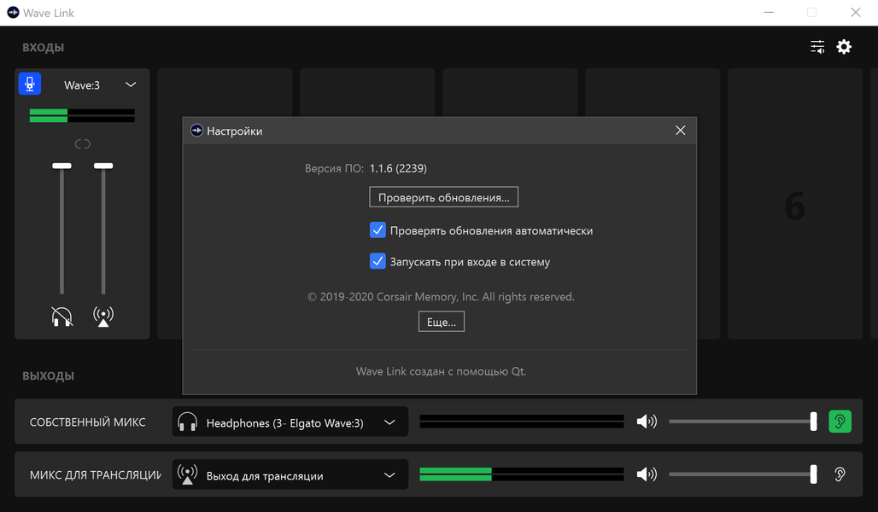The width and height of the screenshot is (878, 512).
Task: Click the empty input channel slot 6
Action: [x=795, y=204]
